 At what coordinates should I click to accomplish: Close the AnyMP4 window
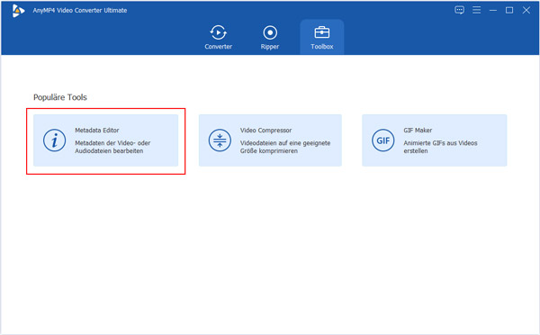(x=526, y=10)
